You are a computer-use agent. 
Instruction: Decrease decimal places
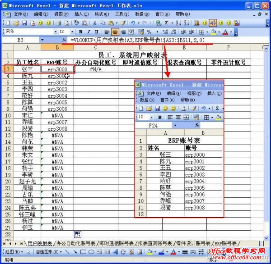173,32
